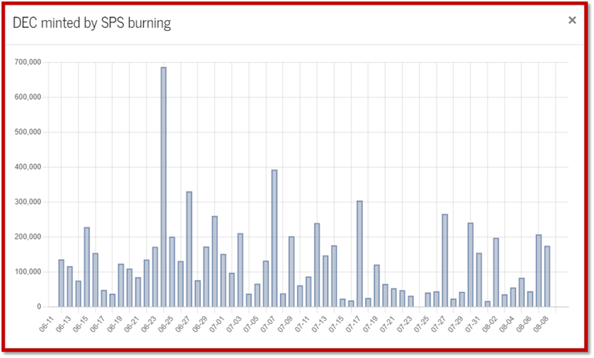Click the 600,000 y-axis label

click(28, 97)
